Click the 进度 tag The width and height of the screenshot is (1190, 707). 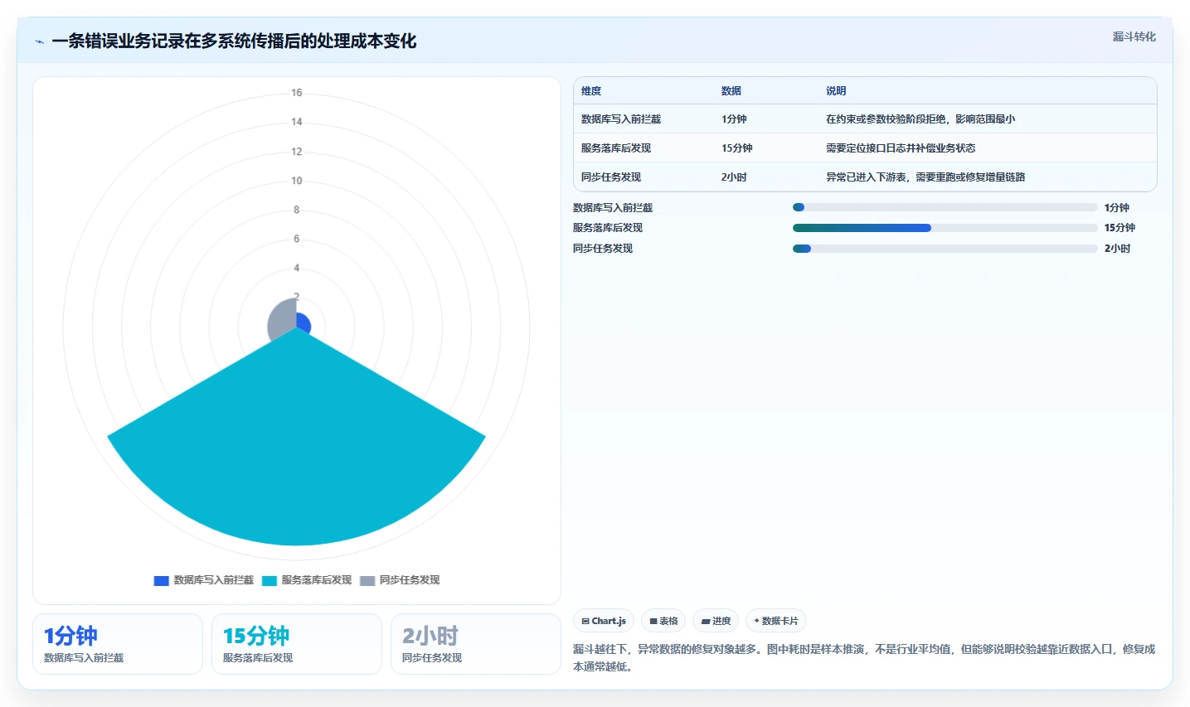[716, 621]
